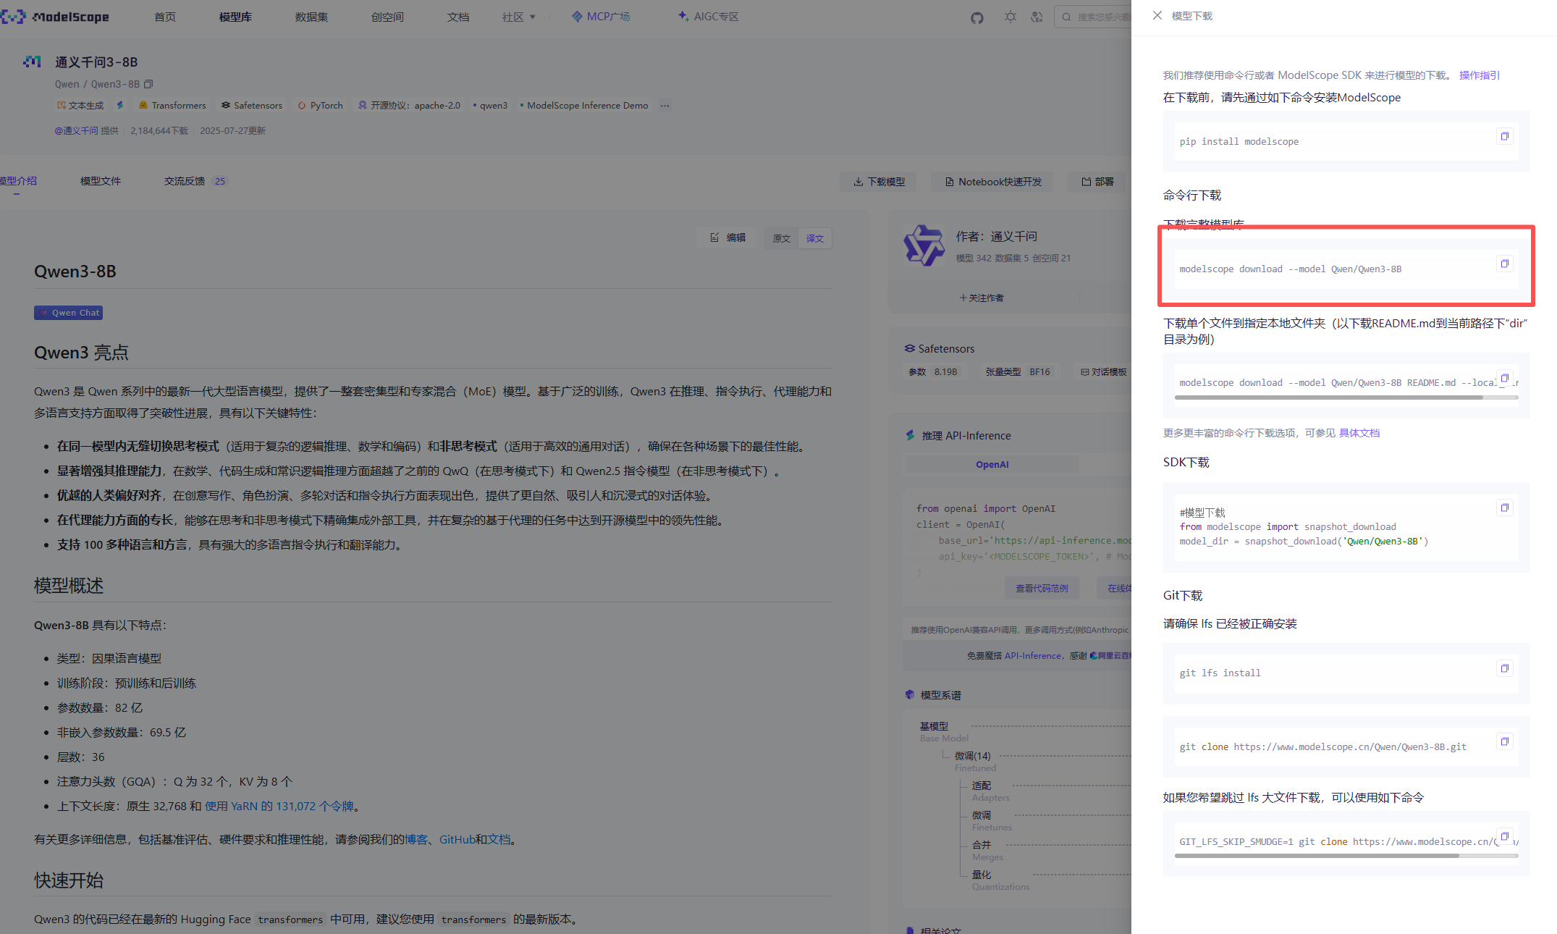Click the horizontal scrollbar under README.md command
This screenshot has width=1557, height=934.
coord(1328,397)
